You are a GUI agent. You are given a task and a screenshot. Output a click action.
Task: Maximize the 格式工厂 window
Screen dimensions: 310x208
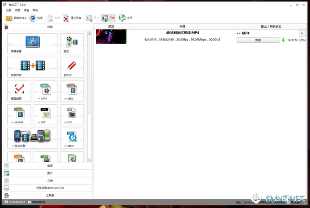coord(297,5)
